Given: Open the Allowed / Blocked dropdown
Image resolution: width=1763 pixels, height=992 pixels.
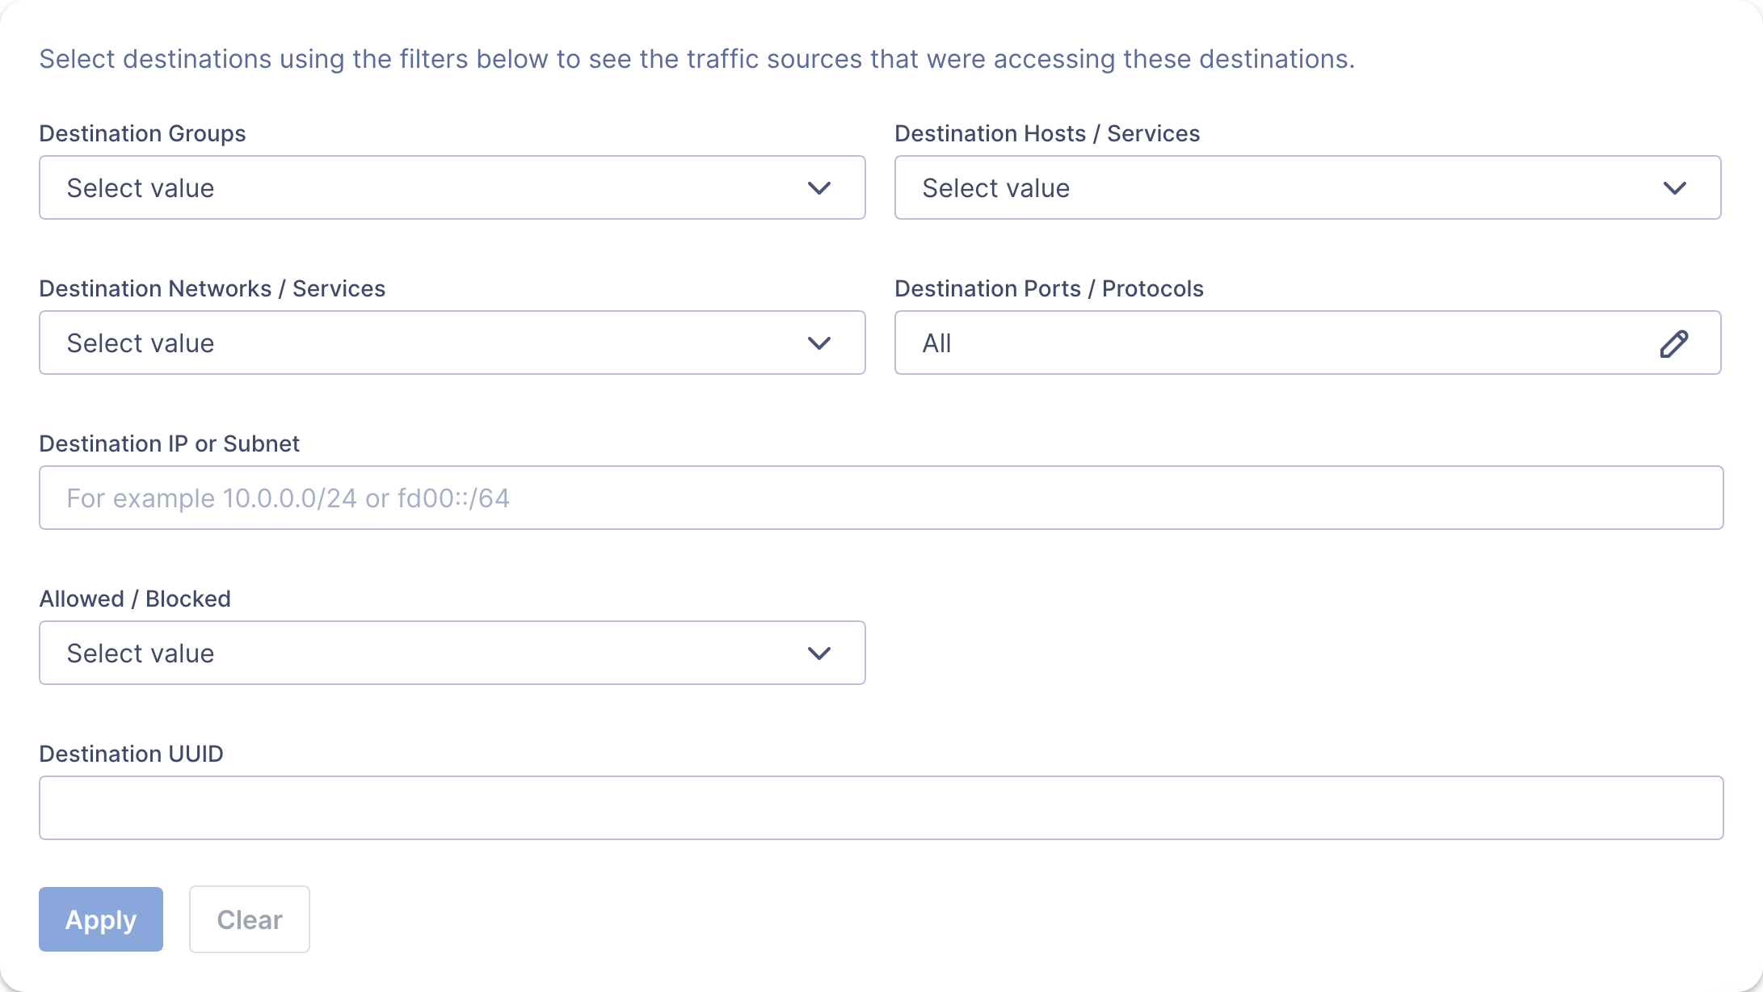Looking at the screenshot, I should [452, 653].
